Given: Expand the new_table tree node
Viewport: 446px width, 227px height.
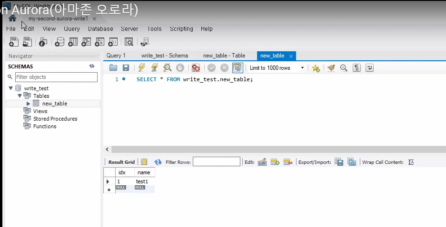Looking at the screenshot, I should click(x=28, y=104).
